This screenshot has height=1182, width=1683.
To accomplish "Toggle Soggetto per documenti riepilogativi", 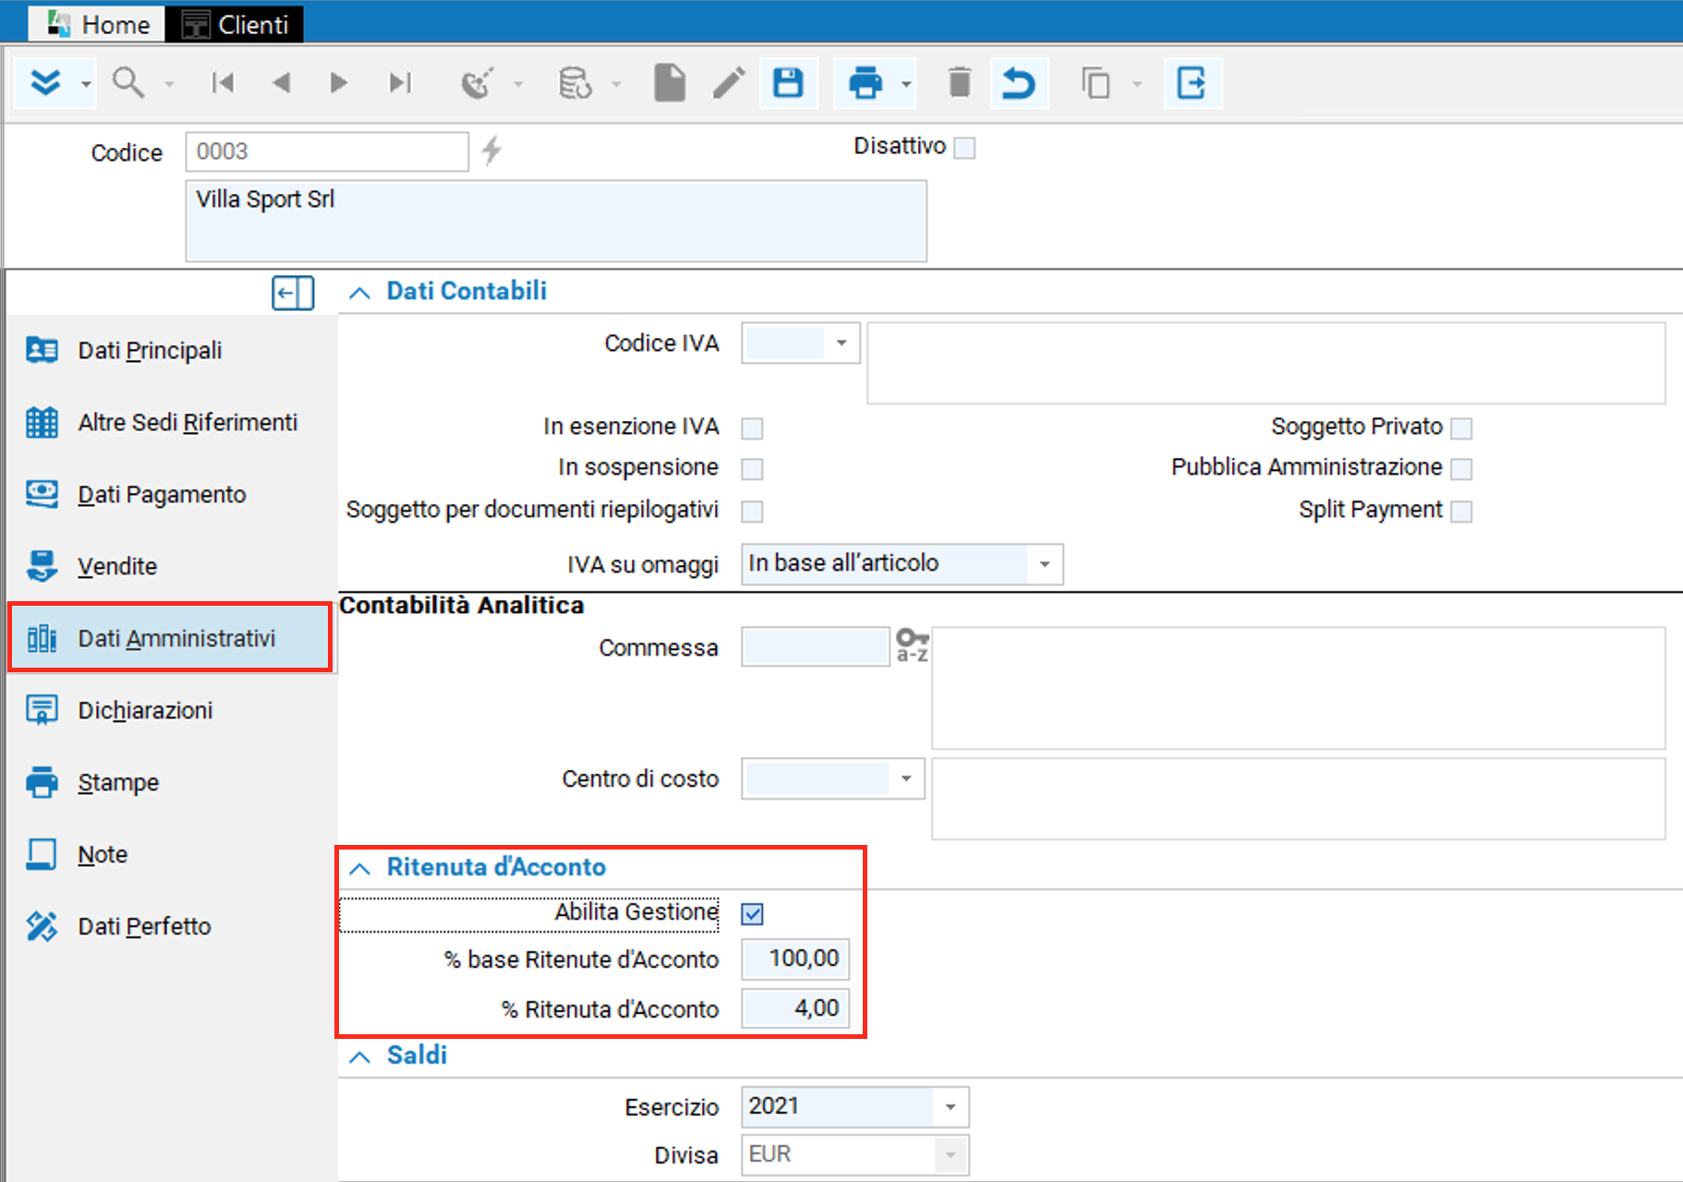I will (753, 512).
